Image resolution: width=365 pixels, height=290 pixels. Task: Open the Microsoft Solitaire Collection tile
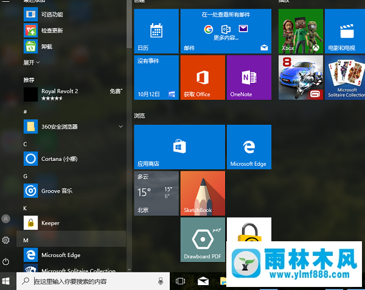pyautogui.click(x=345, y=77)
